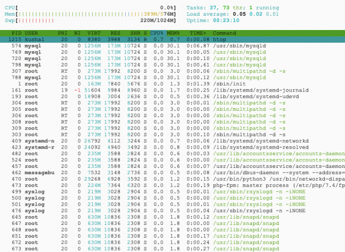Select the /sbin/init process row
The width and height of the screenshot is (345, 252).
172,84
